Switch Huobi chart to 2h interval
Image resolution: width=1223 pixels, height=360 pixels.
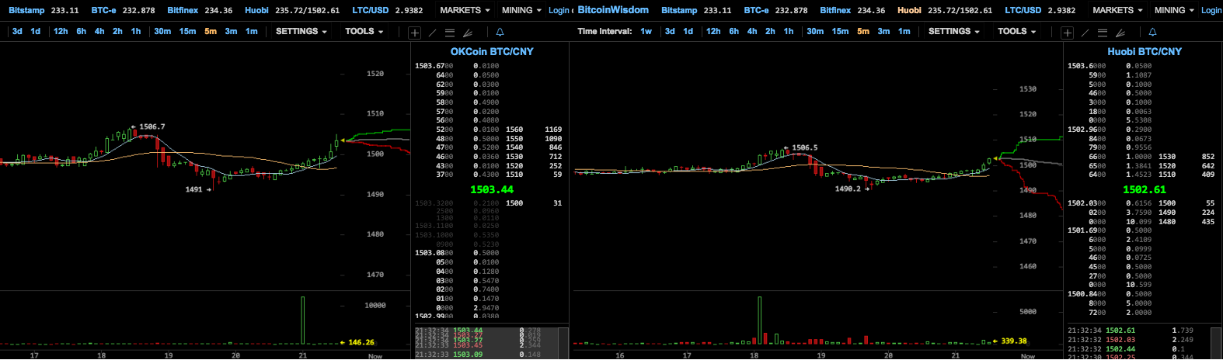(770, 31)
